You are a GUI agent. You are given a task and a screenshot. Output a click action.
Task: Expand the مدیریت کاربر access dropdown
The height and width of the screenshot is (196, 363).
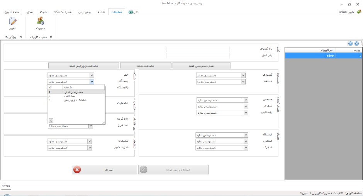point(89,148)
